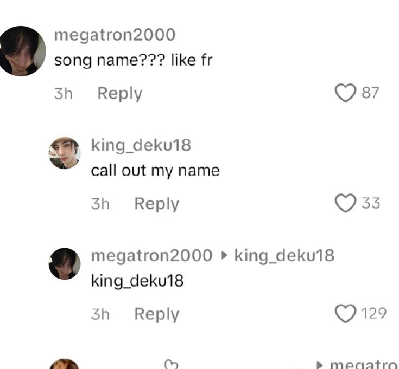The height and width of the screenshot is (369, 399).
Task: Visit king_deku18 username above "call out my name"
Action: tap(141, 145)
